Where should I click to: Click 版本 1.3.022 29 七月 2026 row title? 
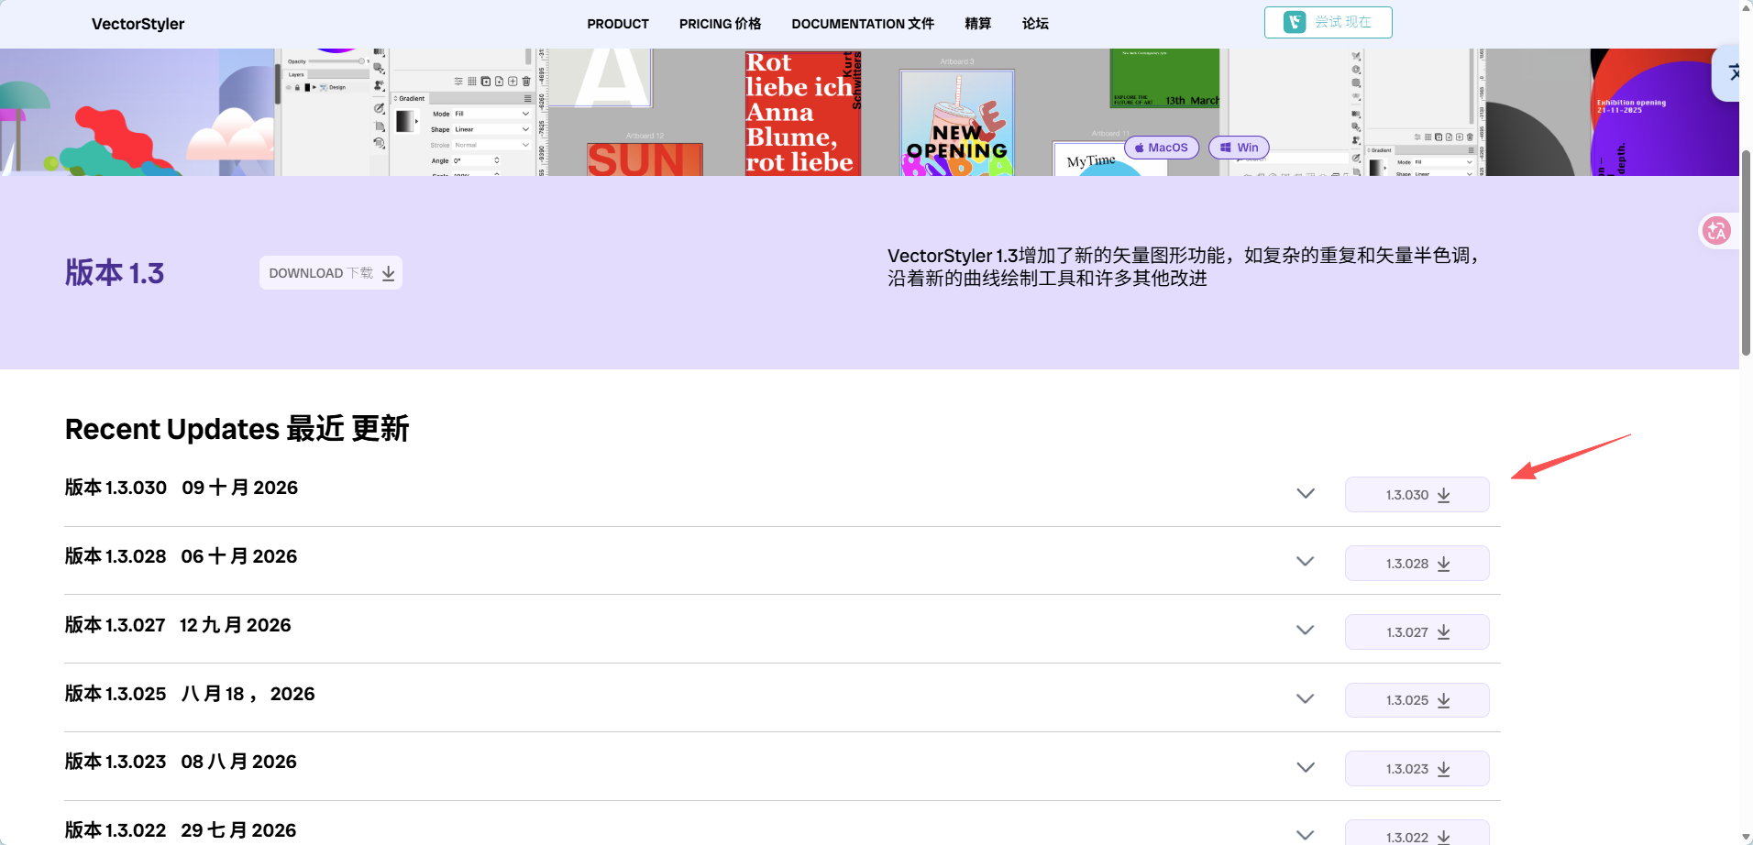181,830
